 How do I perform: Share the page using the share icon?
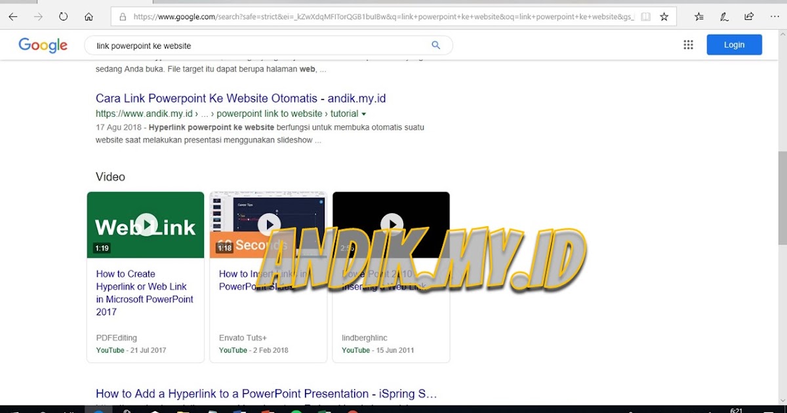[748, 16]
